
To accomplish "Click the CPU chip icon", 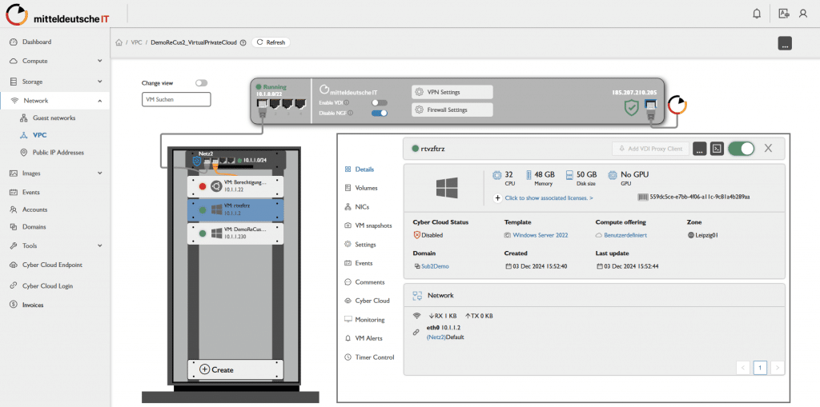I will 497,176.
